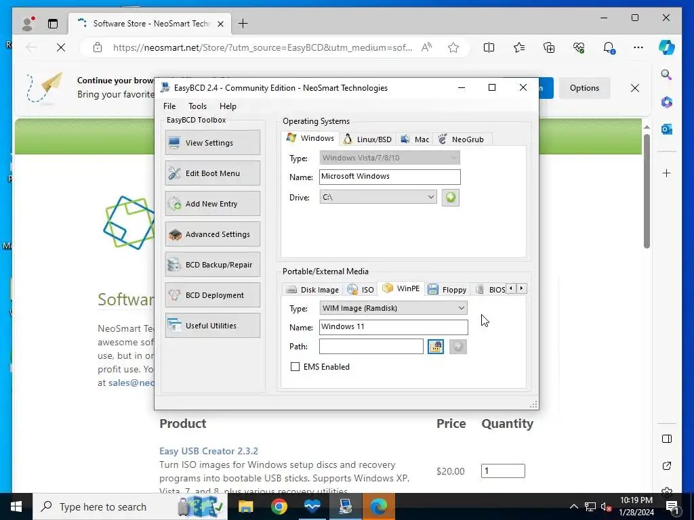Open the Easy USB Creator 2.3.2 link
The height and width of the screenshot is (520, 694).
click(x=209, y=451)
